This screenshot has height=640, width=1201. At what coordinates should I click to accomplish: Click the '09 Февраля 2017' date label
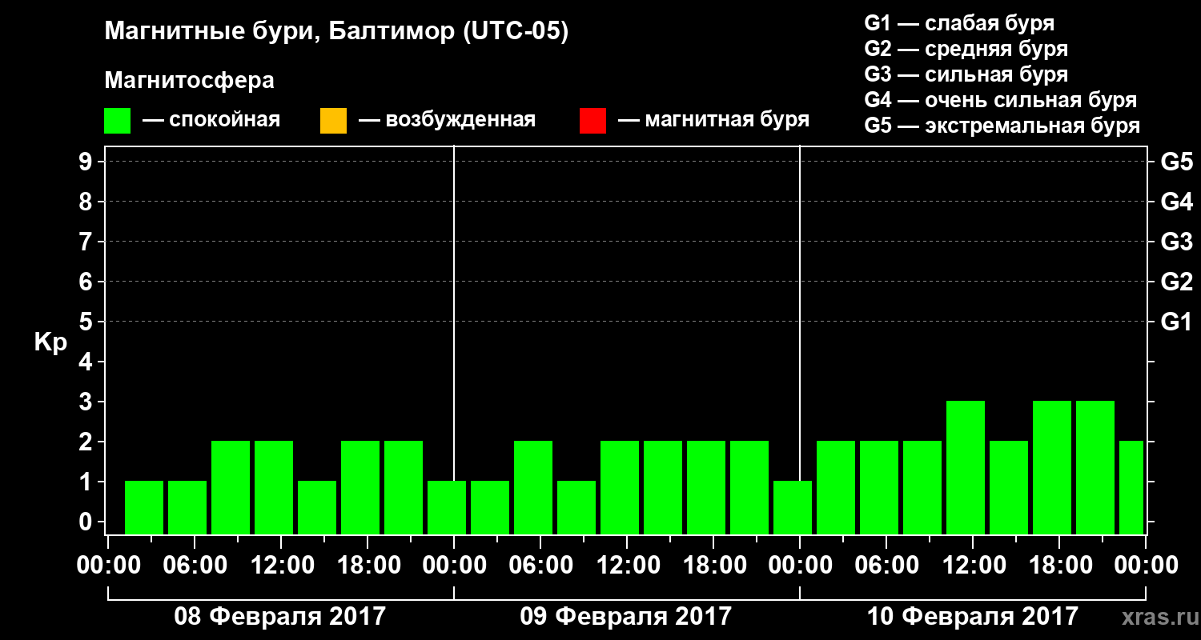626,617
